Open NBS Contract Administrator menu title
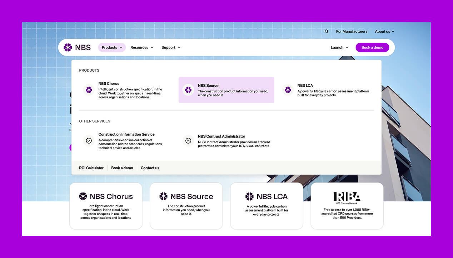Image resolution: width=453 pixels, height=258 pixels. 221,136
